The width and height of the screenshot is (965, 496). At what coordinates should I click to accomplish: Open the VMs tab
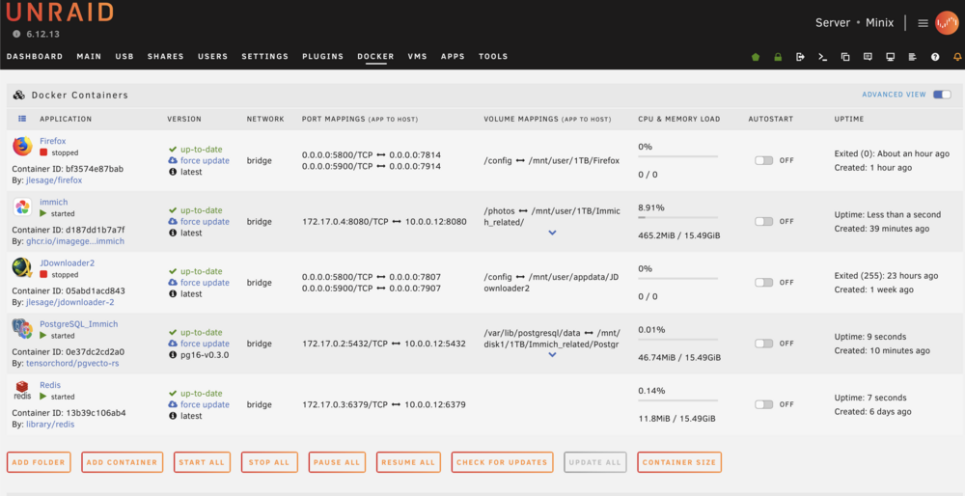coord(417,56)
